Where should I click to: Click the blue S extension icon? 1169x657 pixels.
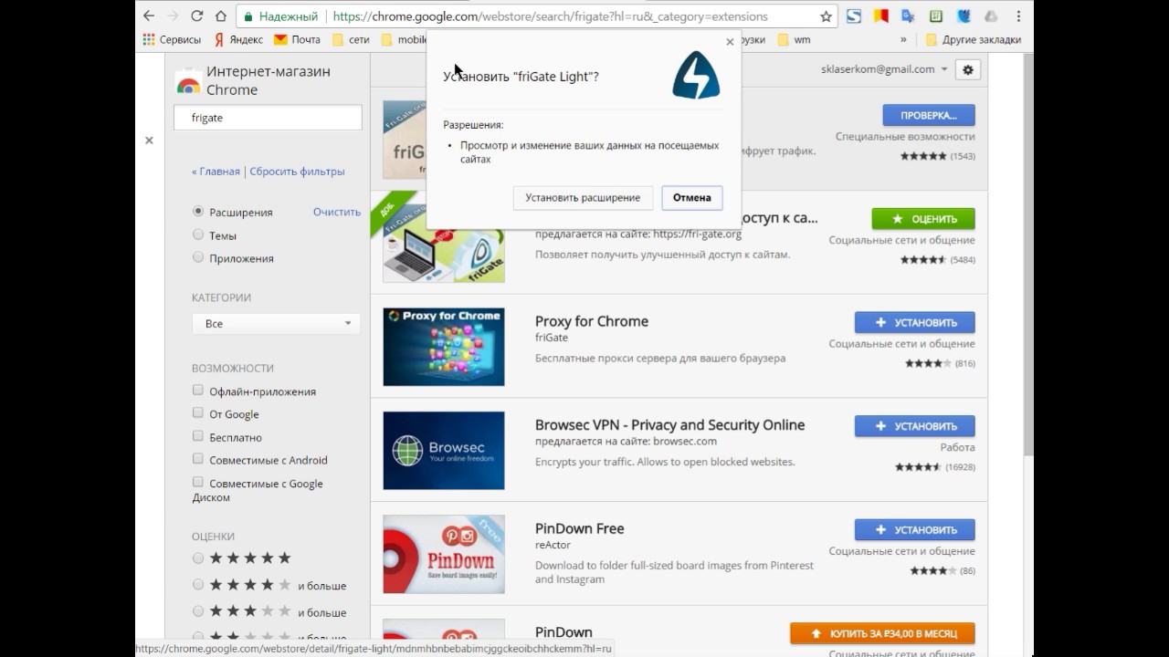click(853, 16)
